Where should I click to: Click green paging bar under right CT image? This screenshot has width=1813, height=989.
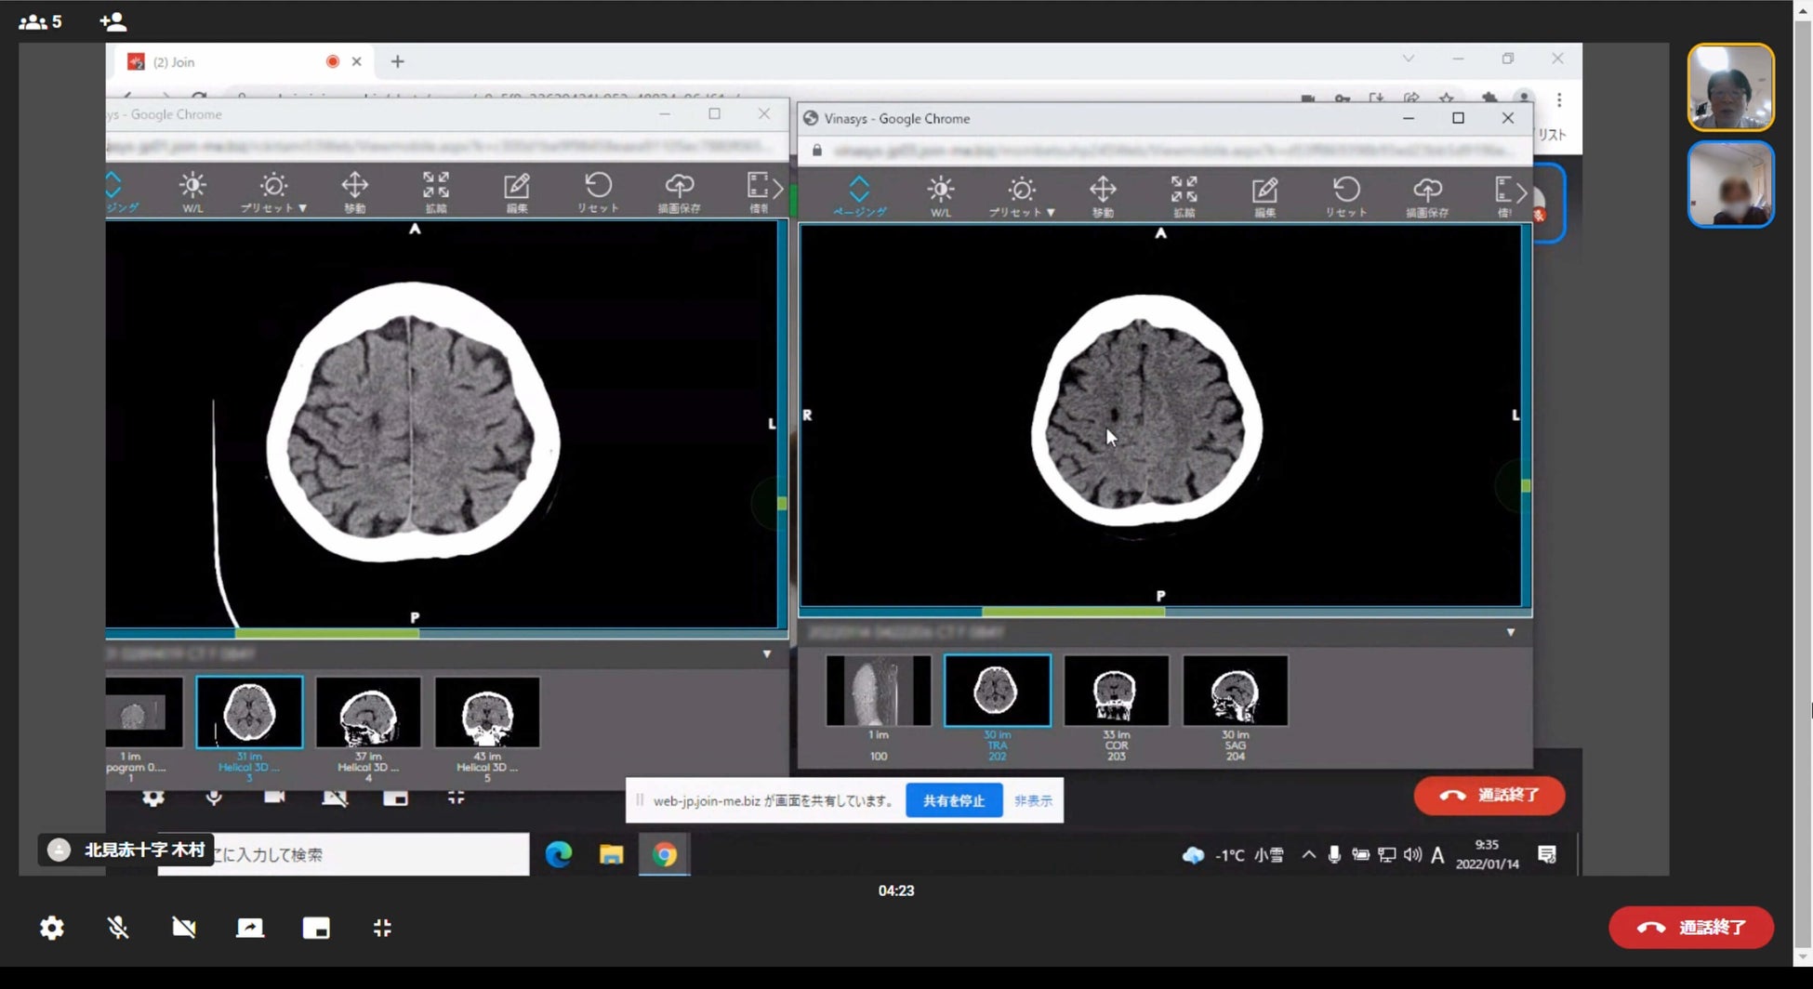pos(1073,612)
